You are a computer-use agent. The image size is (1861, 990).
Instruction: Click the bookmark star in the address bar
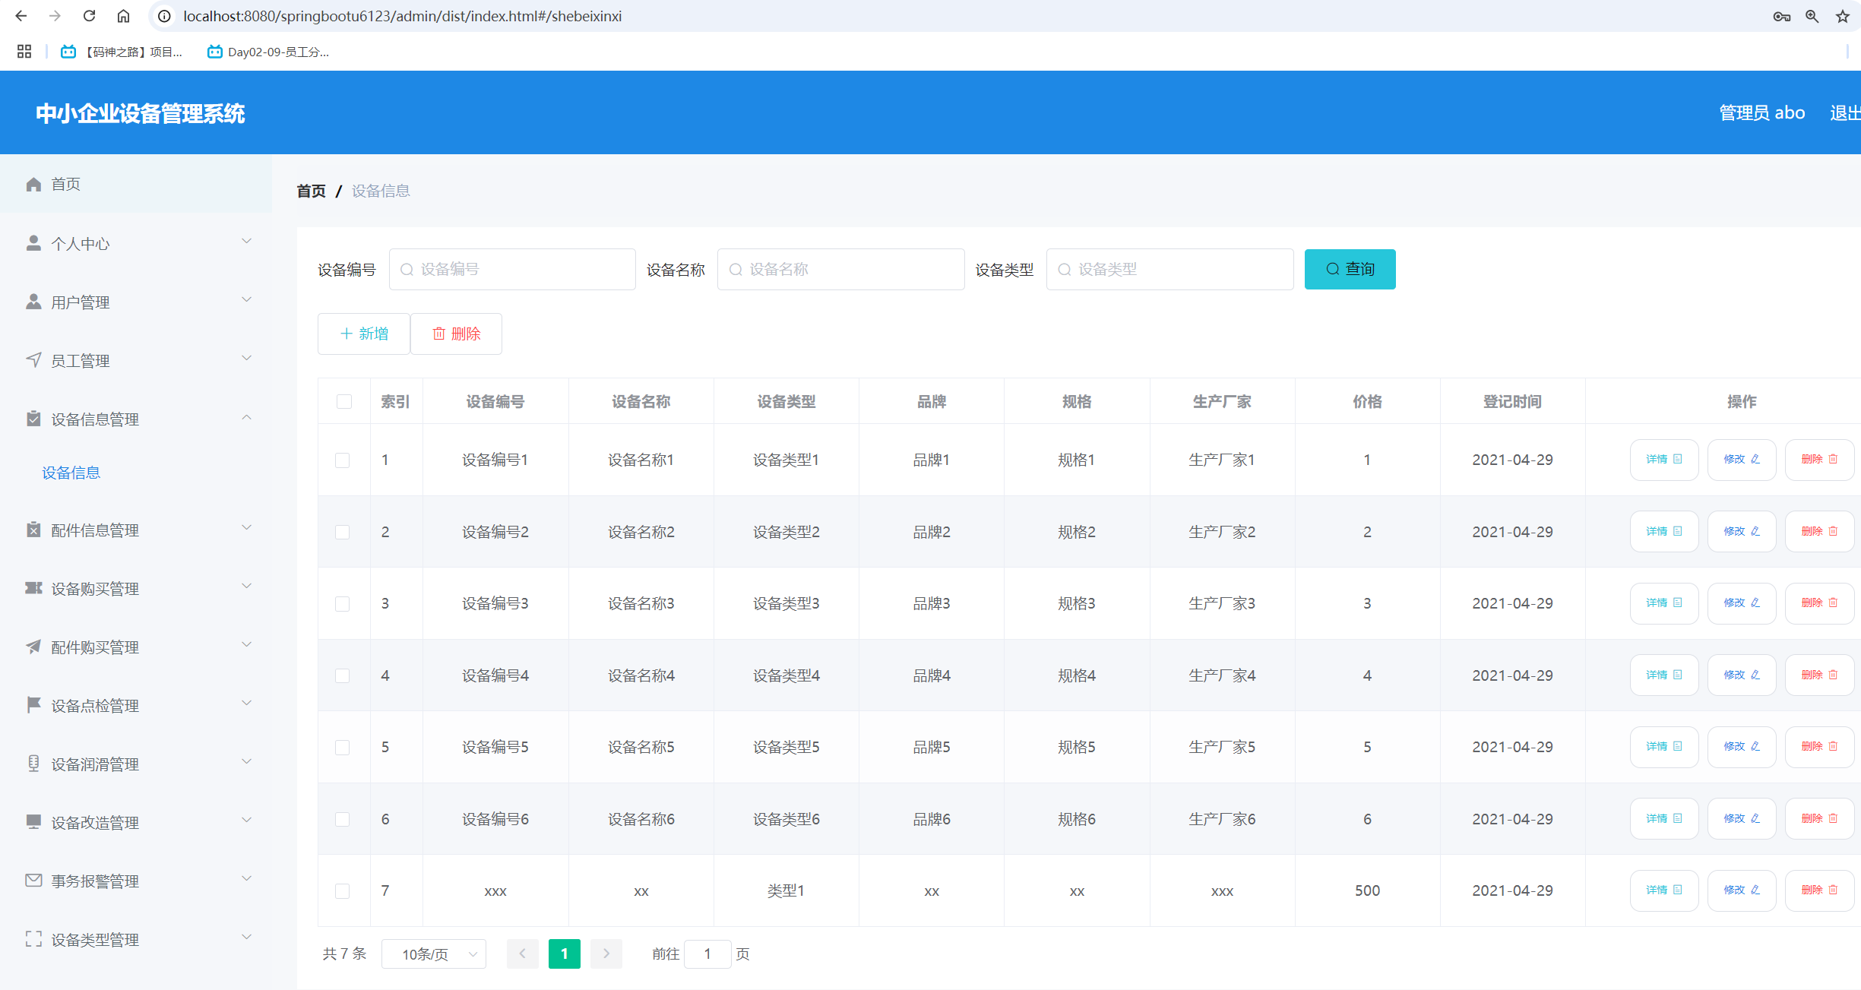[x=1841, y=15]
